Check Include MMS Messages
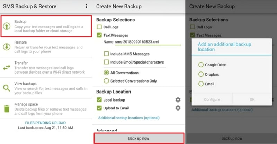The width and height of the screenshot is (277, 144). pyautogui.click(x=107, y=54)
